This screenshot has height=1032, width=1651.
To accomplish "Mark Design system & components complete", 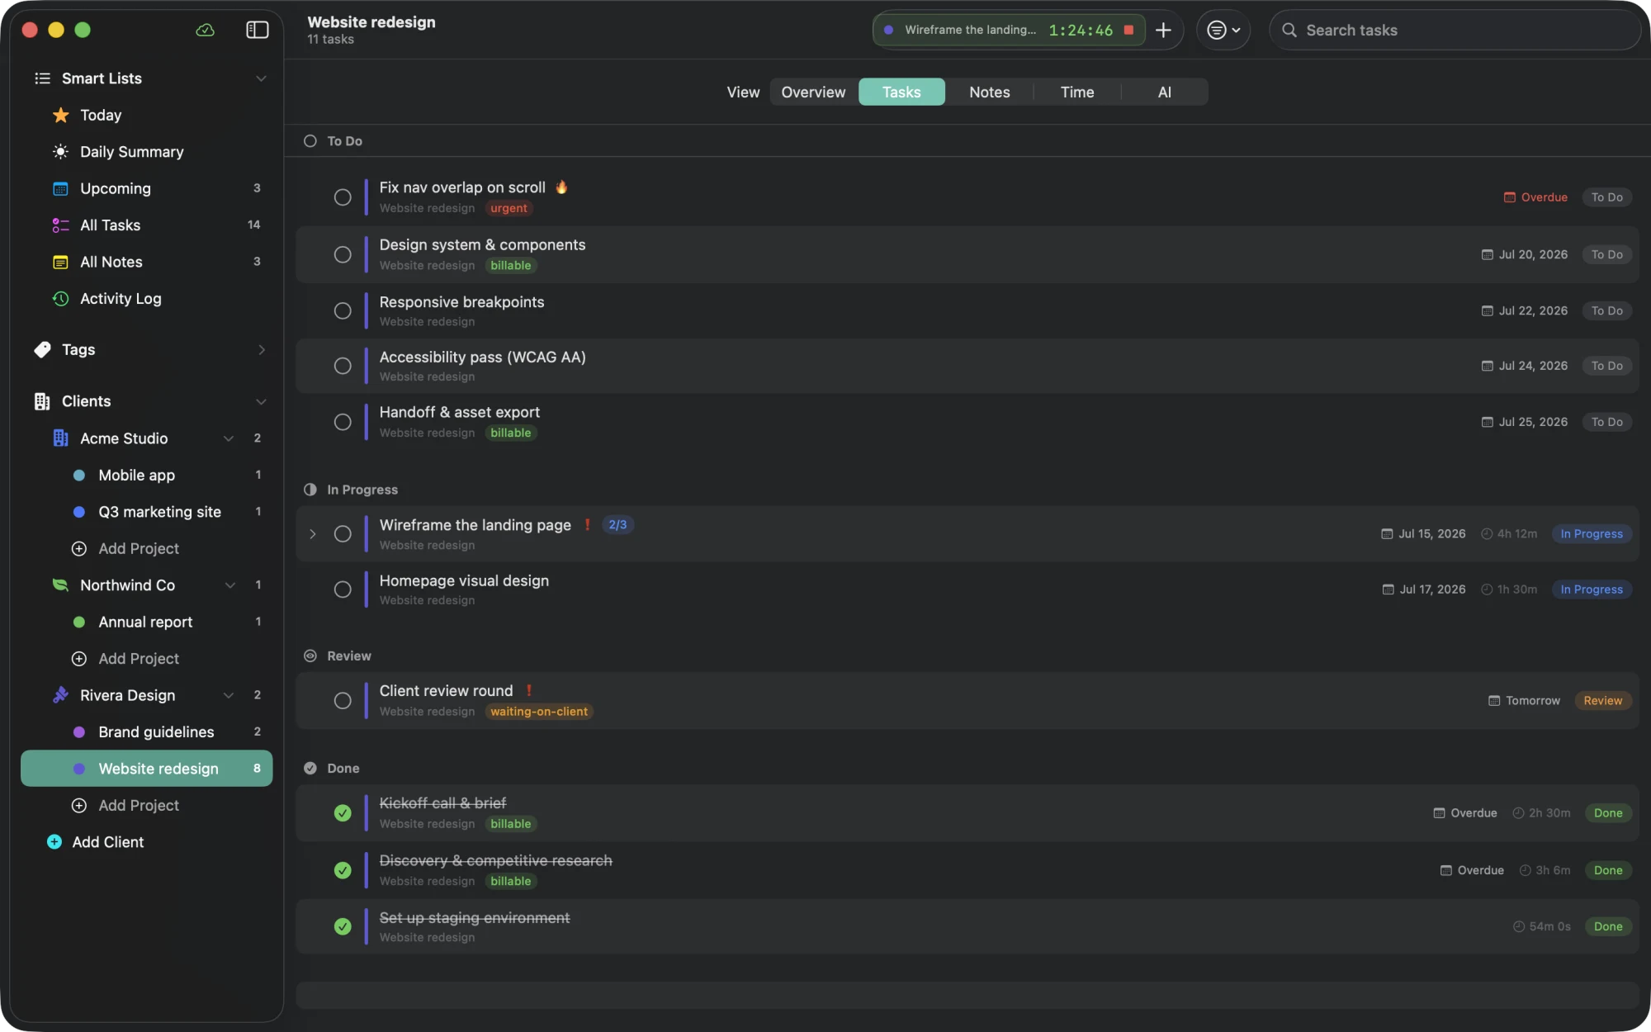I will click(343, 254).
